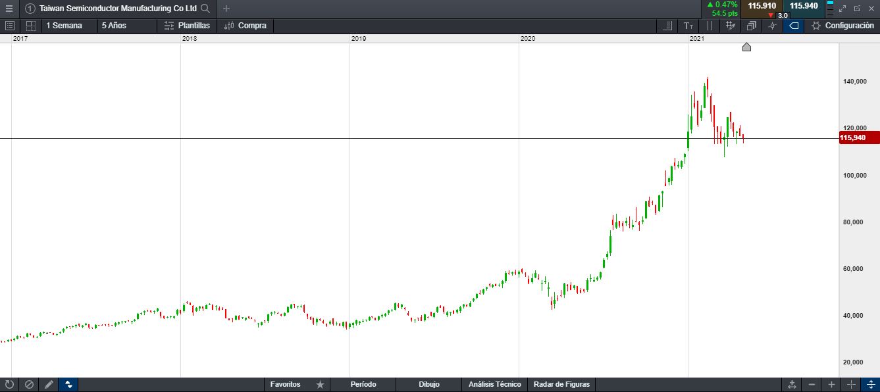Image resolution: width=880 pixels, height=392 pixels.
Task: Click the sell price 115.910
Action: pos(762,6)
